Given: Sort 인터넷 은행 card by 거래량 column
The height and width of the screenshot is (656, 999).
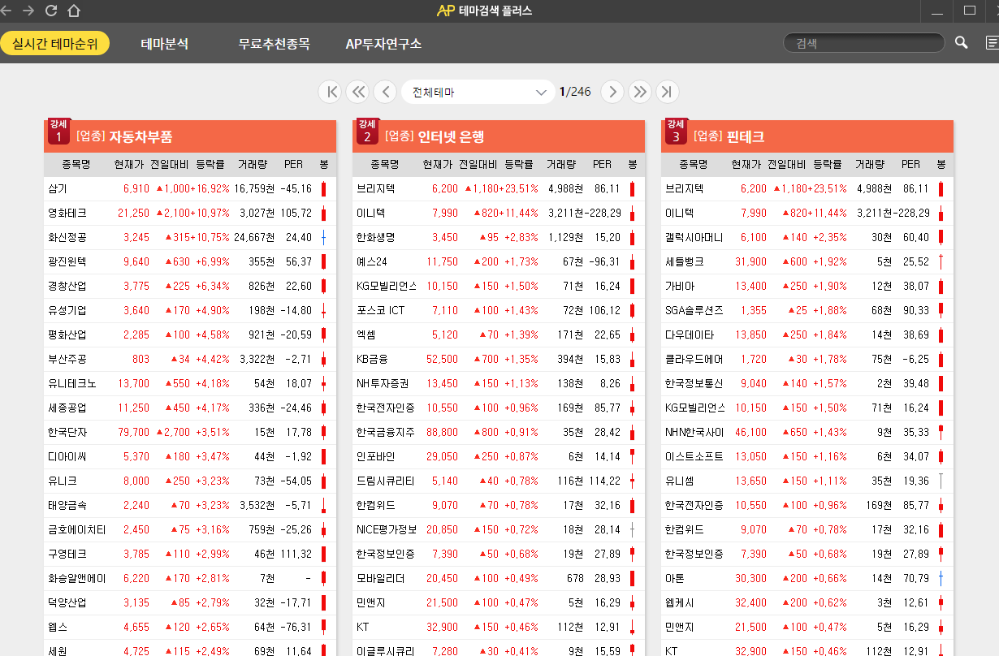Looking at the screenshot, I should pos(561,165).
